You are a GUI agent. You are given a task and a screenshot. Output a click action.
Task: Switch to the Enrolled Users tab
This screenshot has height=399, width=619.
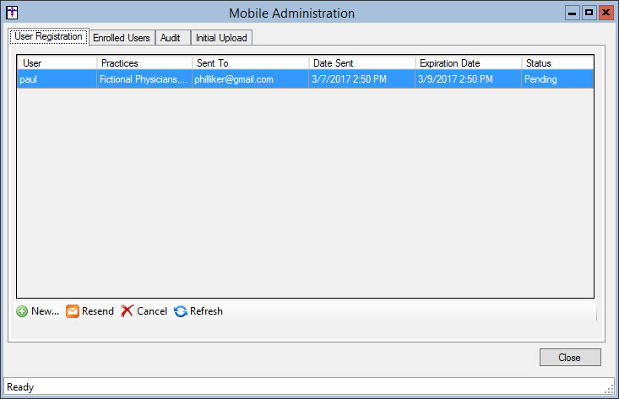pos(121,38)
